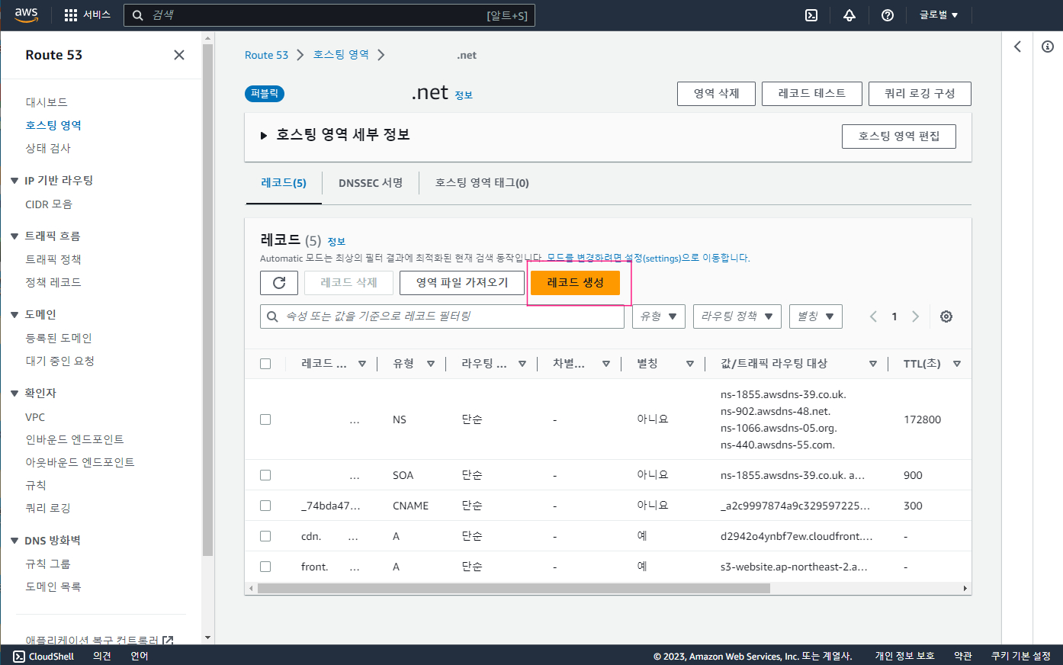Collapse the right help panel arrow
Viewport: 1063px width, 665px height.
pyautogui.click(x=1017, y=47)
